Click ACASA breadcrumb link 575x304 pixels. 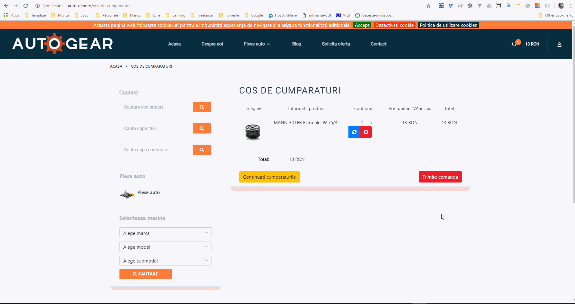(116, 66)
